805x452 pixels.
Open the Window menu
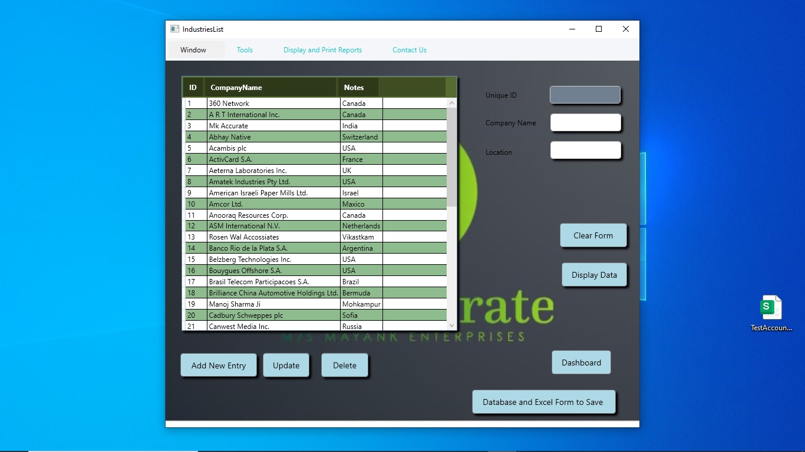tap(193, 50)
